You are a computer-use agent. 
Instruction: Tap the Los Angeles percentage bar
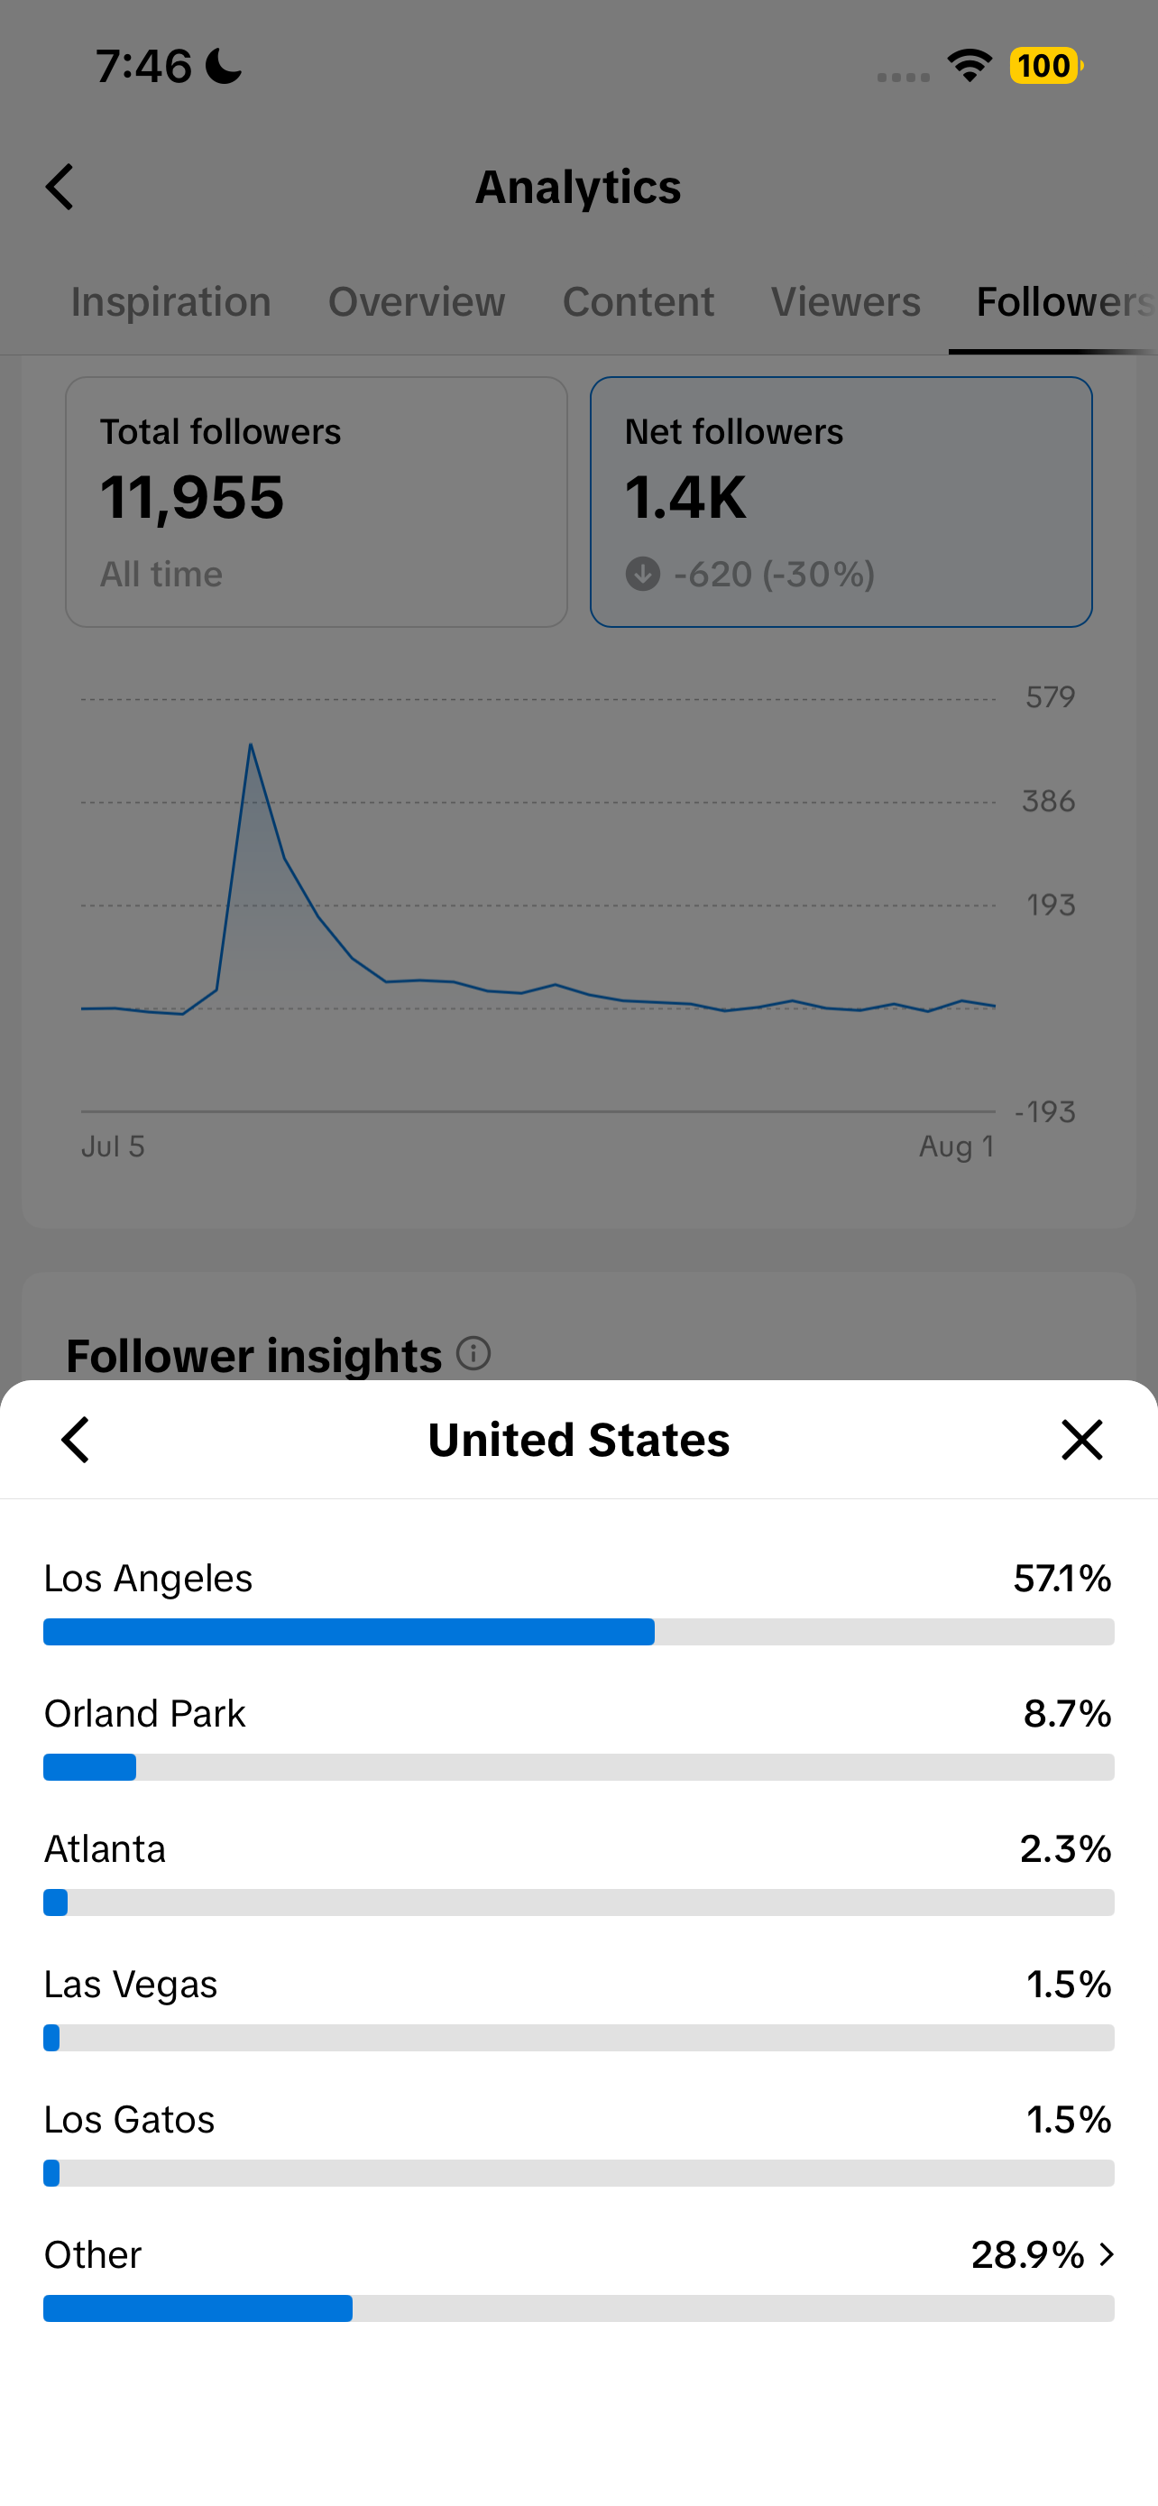(x=578, y=1632)
